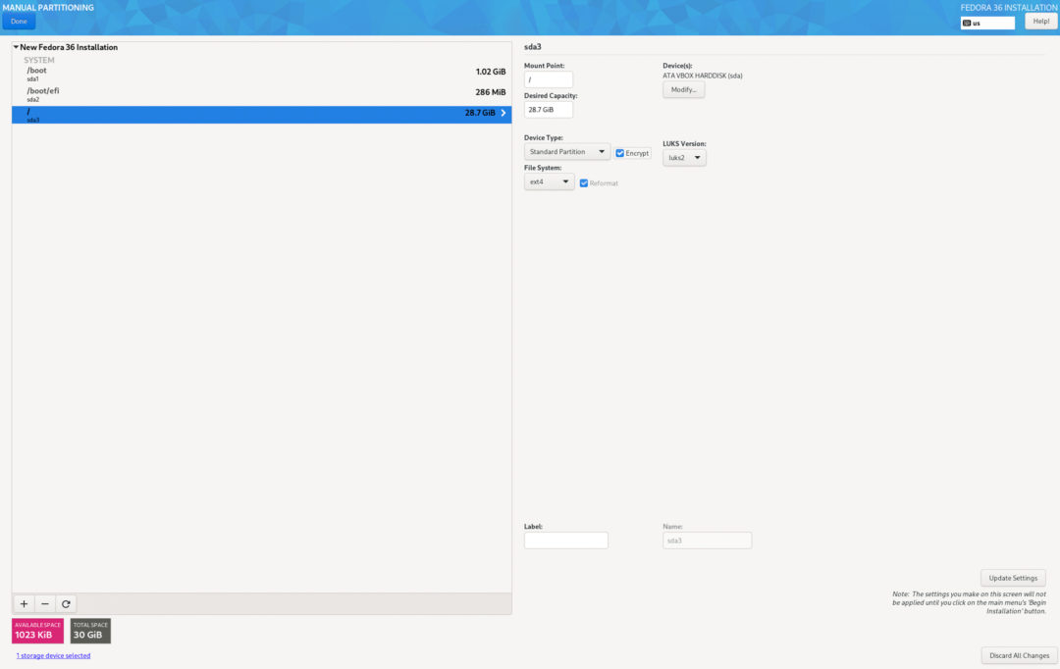Click the reload storage configuration icon
The width and height of the screenshot is (1060, 669).
point(66,603)
